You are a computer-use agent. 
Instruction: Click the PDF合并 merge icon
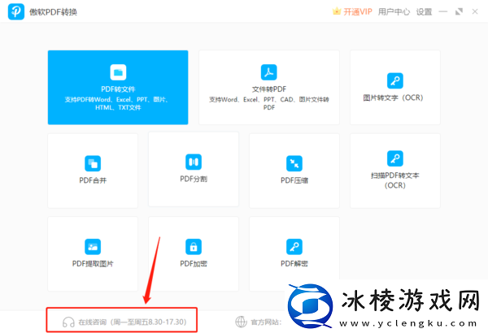(x=93, y=163)
